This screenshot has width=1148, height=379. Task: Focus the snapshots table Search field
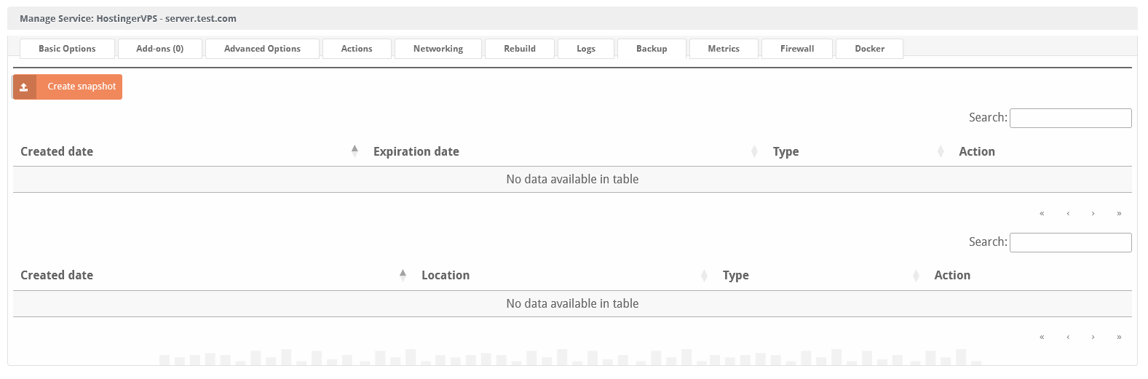[x=1071, y=118]
